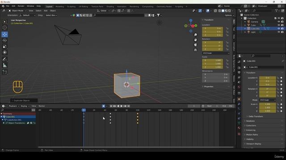
Task: Open the Render menu
Action: [x=21, y=6]
